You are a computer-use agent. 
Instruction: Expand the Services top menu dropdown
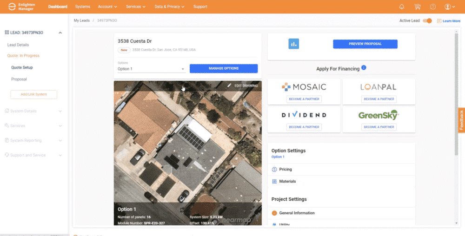coord(136,7)
